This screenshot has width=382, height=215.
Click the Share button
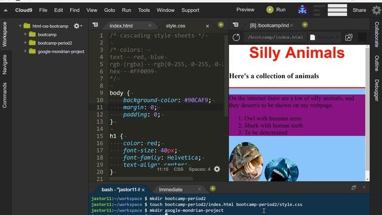(359, 10)
